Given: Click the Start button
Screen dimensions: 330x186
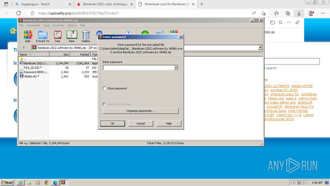Looking at the screenshot, I should [x=7, y=183].
